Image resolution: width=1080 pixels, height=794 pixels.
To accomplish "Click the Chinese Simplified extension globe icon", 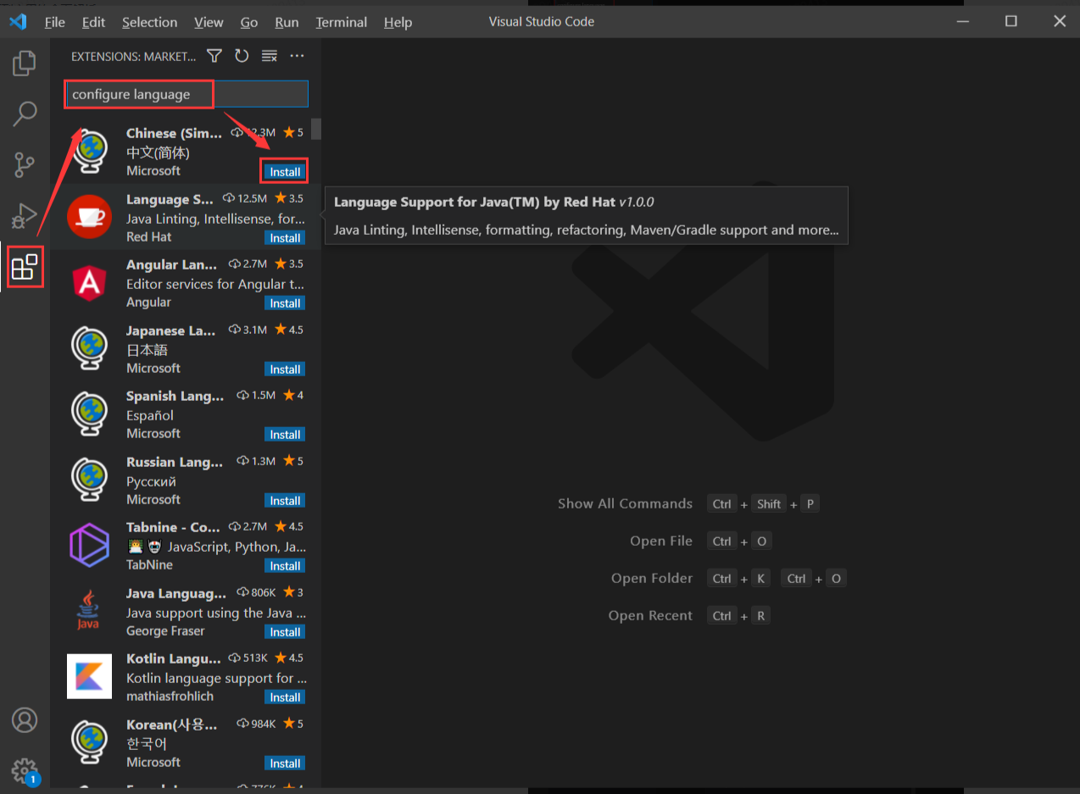I will (90, 152).
